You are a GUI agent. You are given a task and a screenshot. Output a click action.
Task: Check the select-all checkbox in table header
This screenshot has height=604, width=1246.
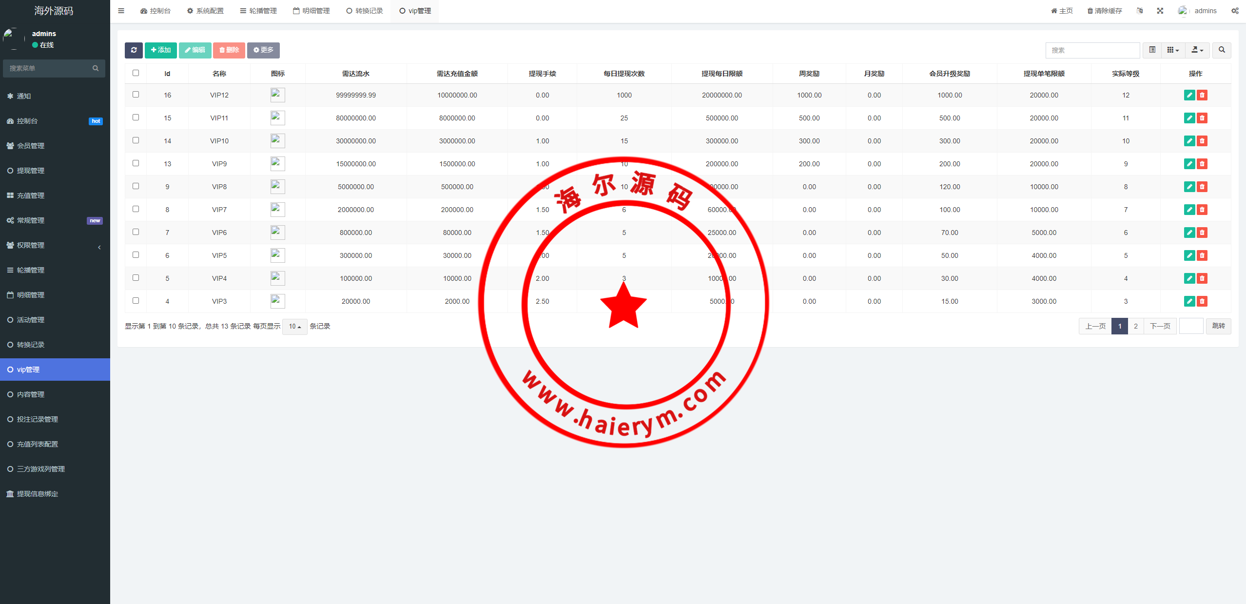click(136, 73)
